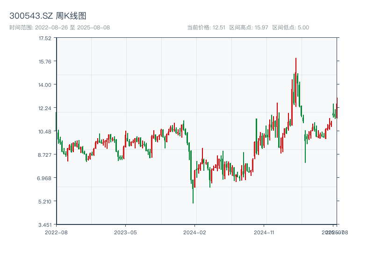This screenshot has height=280, width=374.
Task: Click the 5.210 y-axis tick label
Action: pyautogui.click(x=45, y=201)
